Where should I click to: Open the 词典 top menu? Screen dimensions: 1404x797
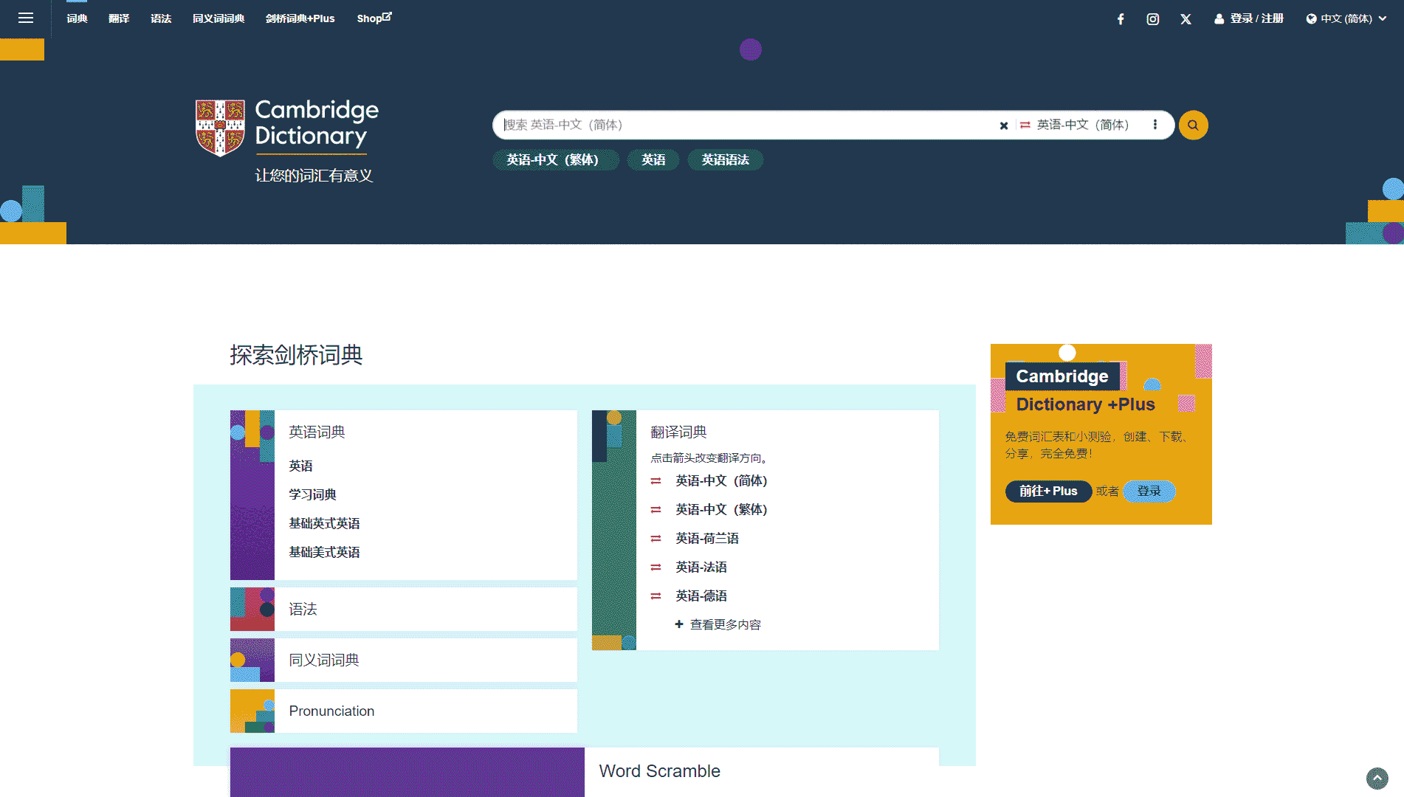77,18
